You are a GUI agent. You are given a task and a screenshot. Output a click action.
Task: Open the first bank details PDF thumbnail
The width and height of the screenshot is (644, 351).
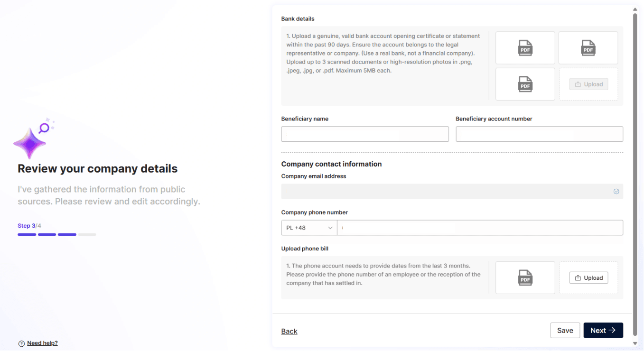click(x=525, y=48)
